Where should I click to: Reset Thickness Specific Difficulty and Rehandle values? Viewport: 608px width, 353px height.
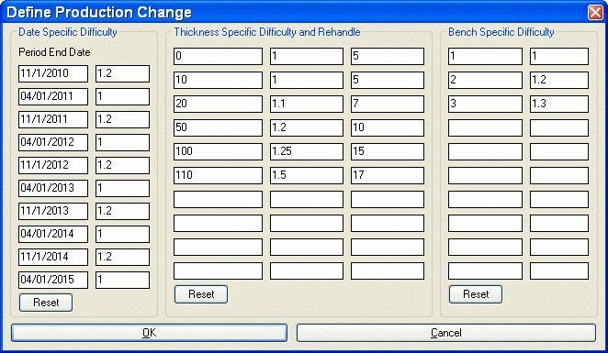pos(201,294)
